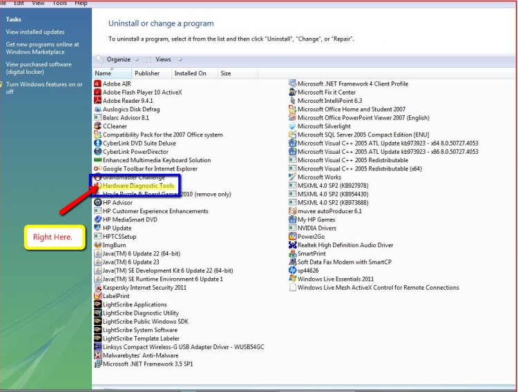Viewport: 518px width, 392px height.
Task: Click the Adobe Flash Player 10 ActiveX icon
Action: (97, 92)
